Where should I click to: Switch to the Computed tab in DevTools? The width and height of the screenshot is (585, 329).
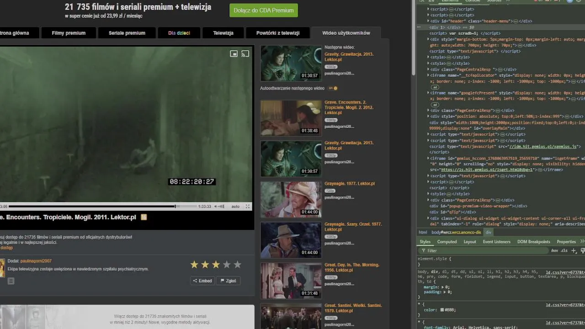(x=447, y=242)
